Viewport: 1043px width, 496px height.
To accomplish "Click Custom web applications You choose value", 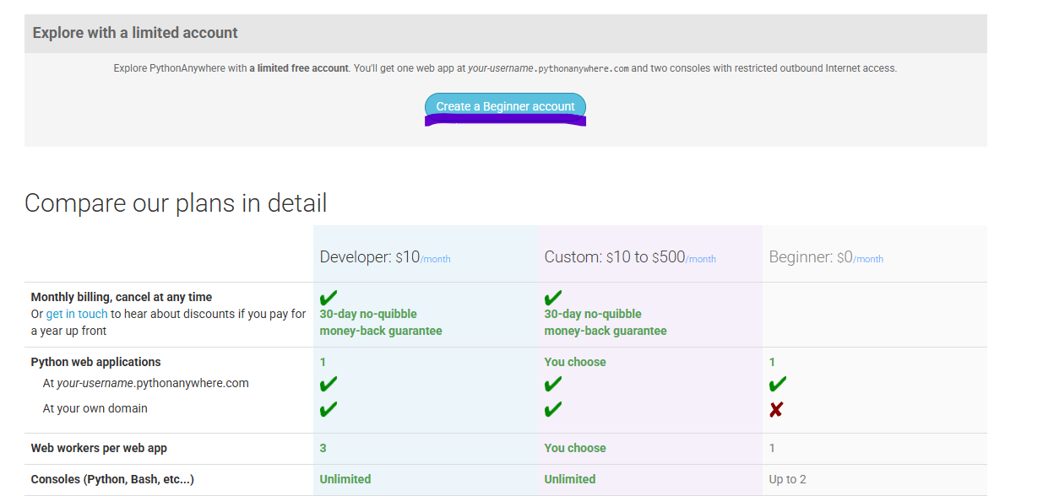I will (x=575, y=362).
